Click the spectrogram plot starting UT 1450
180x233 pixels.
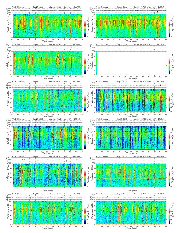pos(131,101)
